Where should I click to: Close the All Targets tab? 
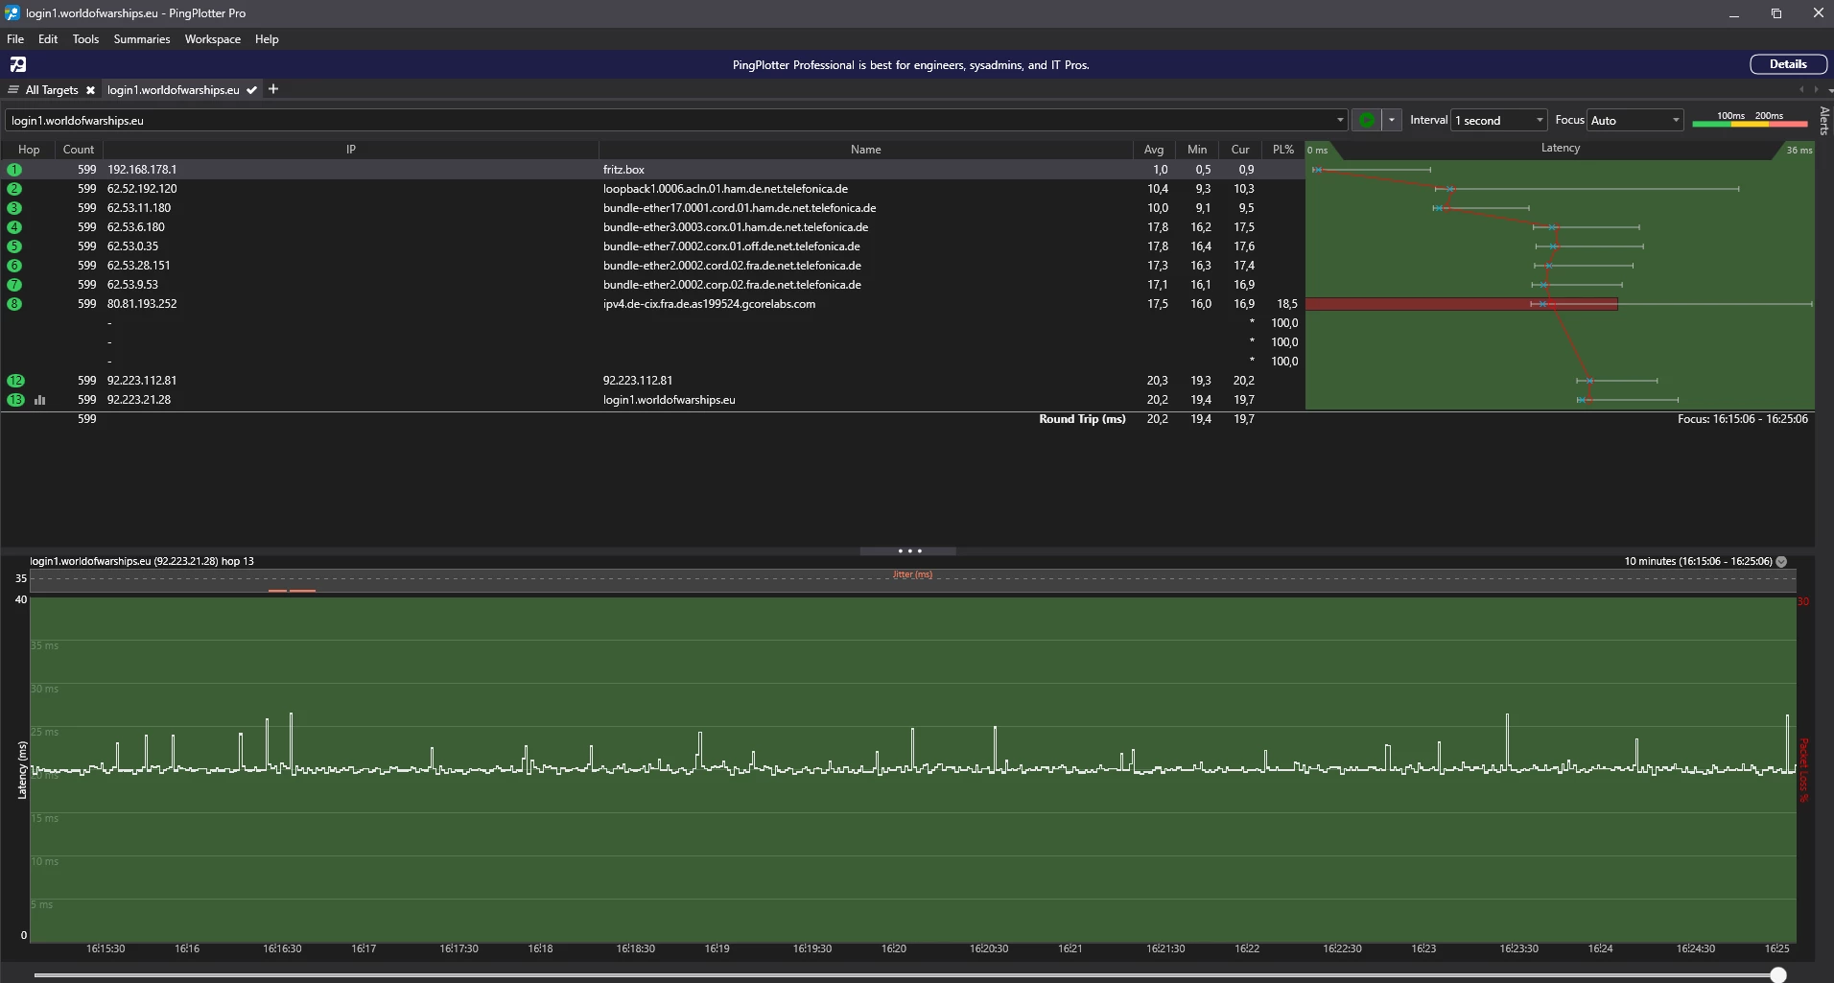90,90
